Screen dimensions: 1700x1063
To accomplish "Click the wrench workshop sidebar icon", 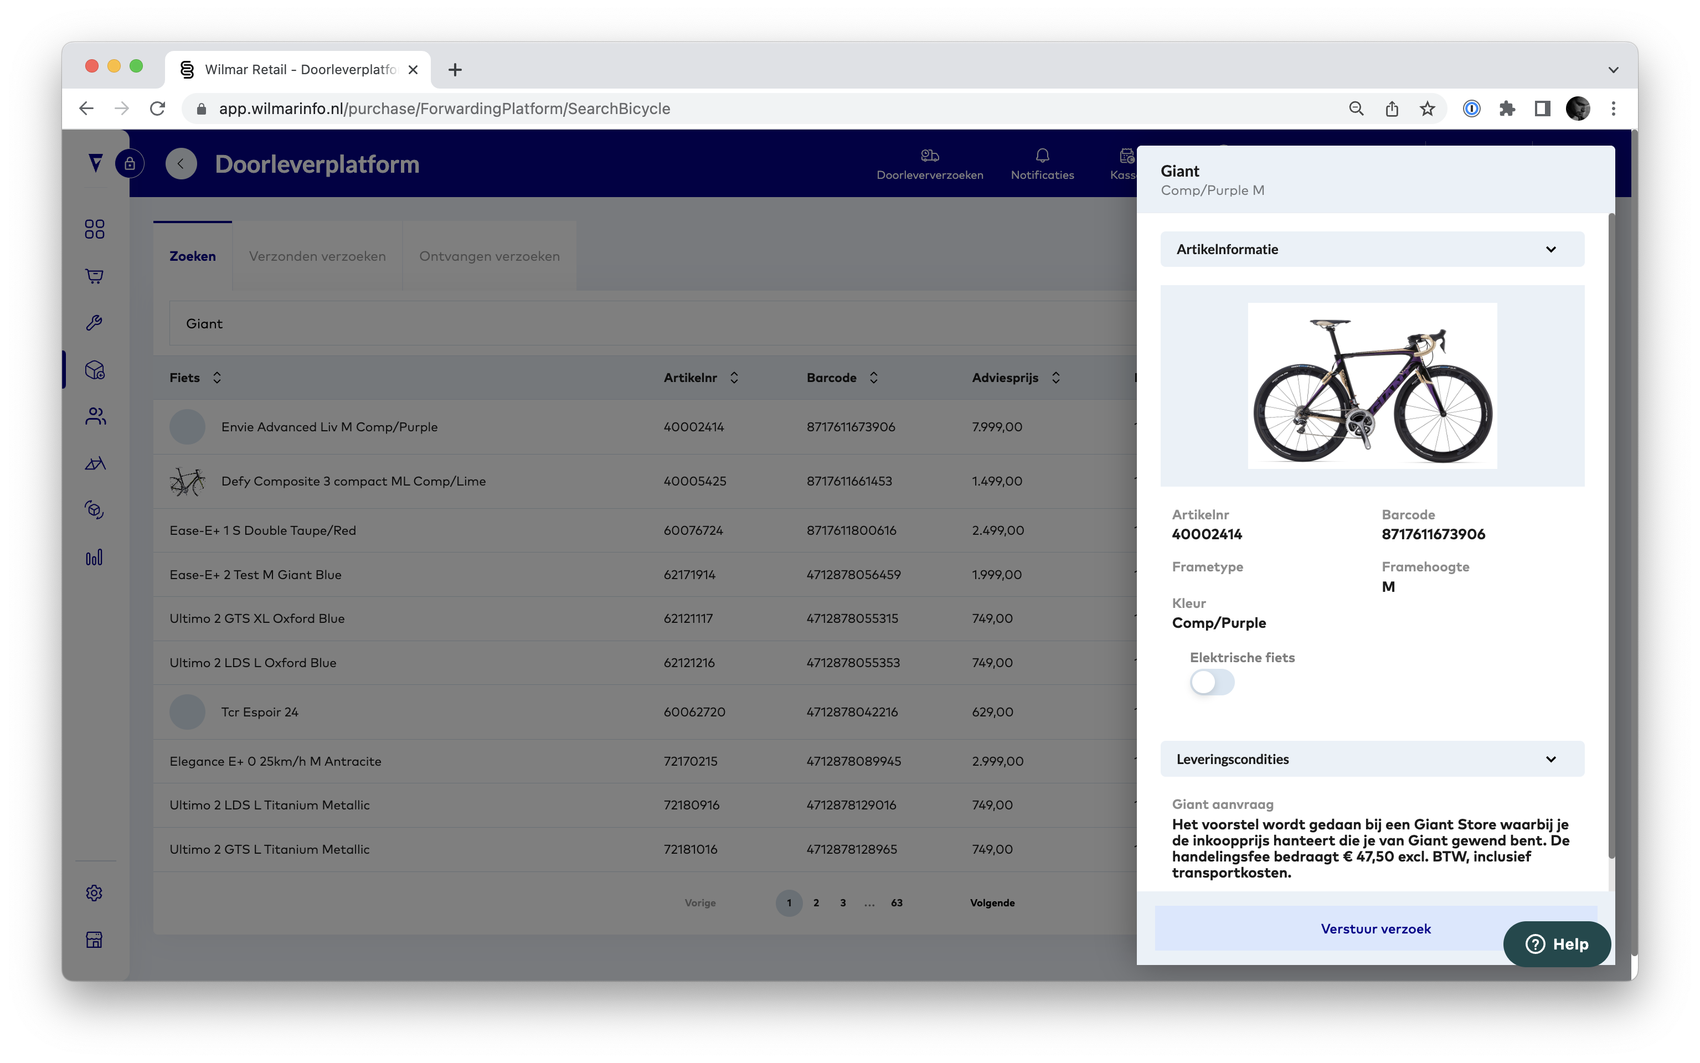I will (x=94, y=323).
